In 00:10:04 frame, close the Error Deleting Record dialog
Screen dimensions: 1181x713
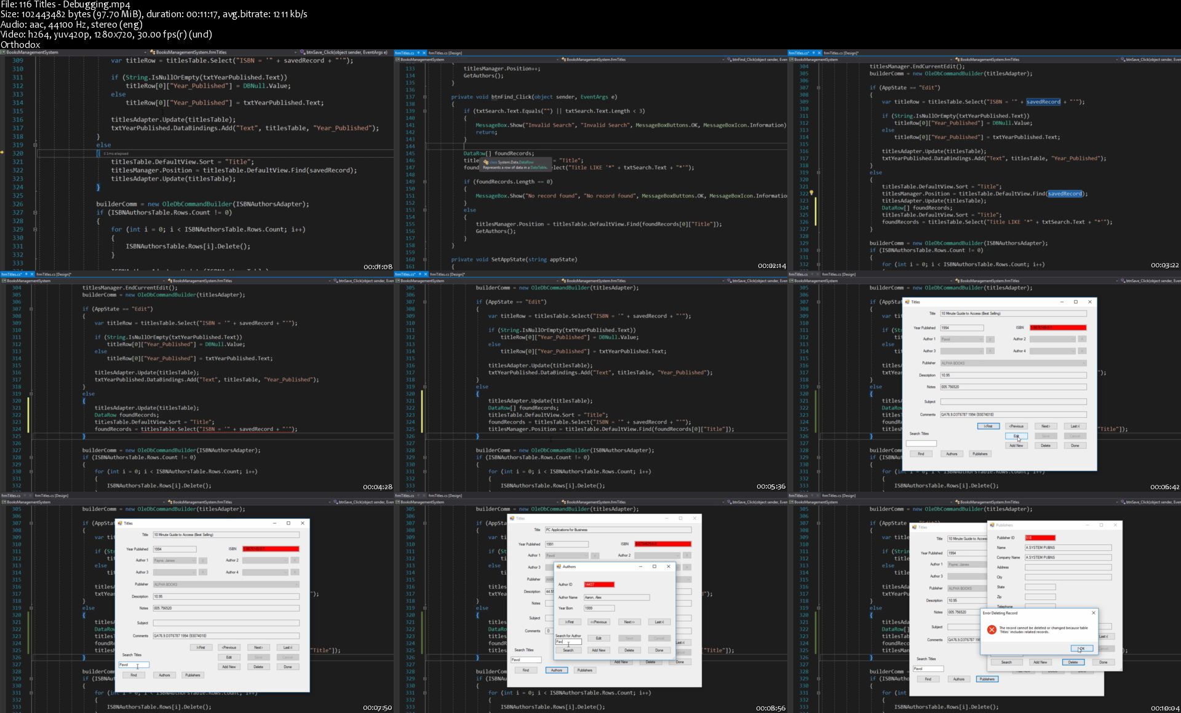click(1093, 613)
